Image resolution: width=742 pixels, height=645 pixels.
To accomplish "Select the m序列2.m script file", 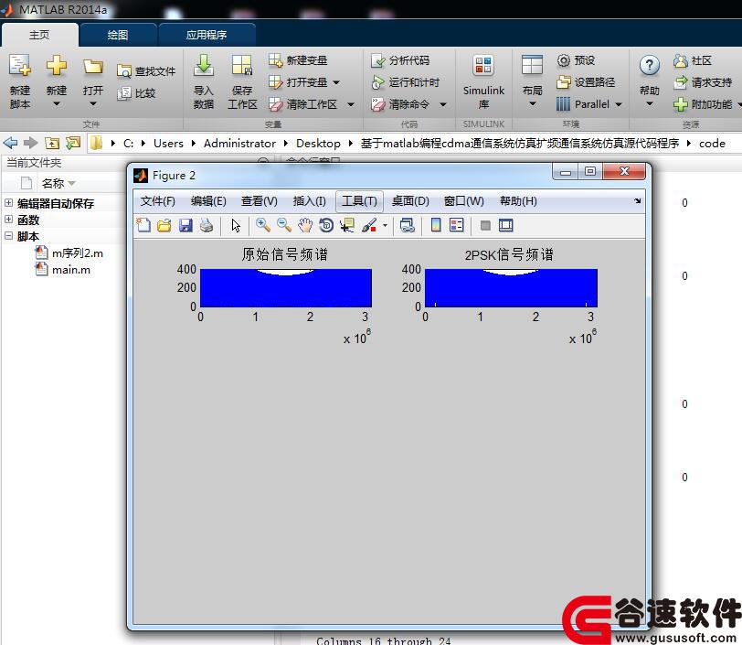I will tap(69, 253).
